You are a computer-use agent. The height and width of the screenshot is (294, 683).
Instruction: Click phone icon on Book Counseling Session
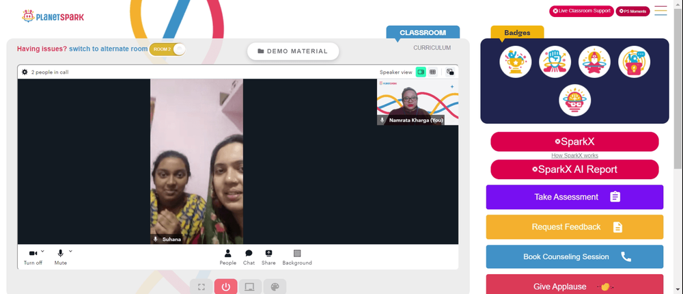[x=626, y=256]
